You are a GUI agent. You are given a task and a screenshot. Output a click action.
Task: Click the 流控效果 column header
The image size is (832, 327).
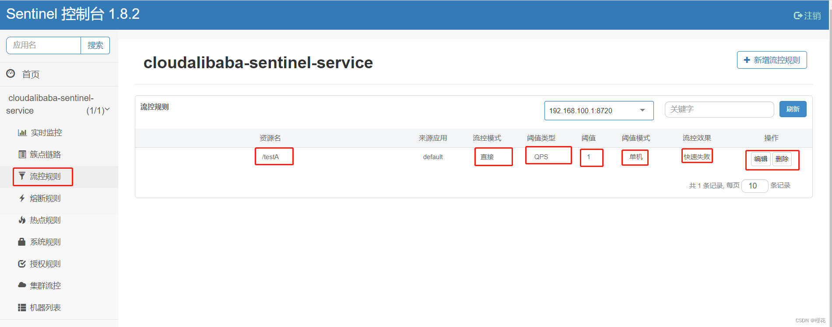click(x=697, y=138)
